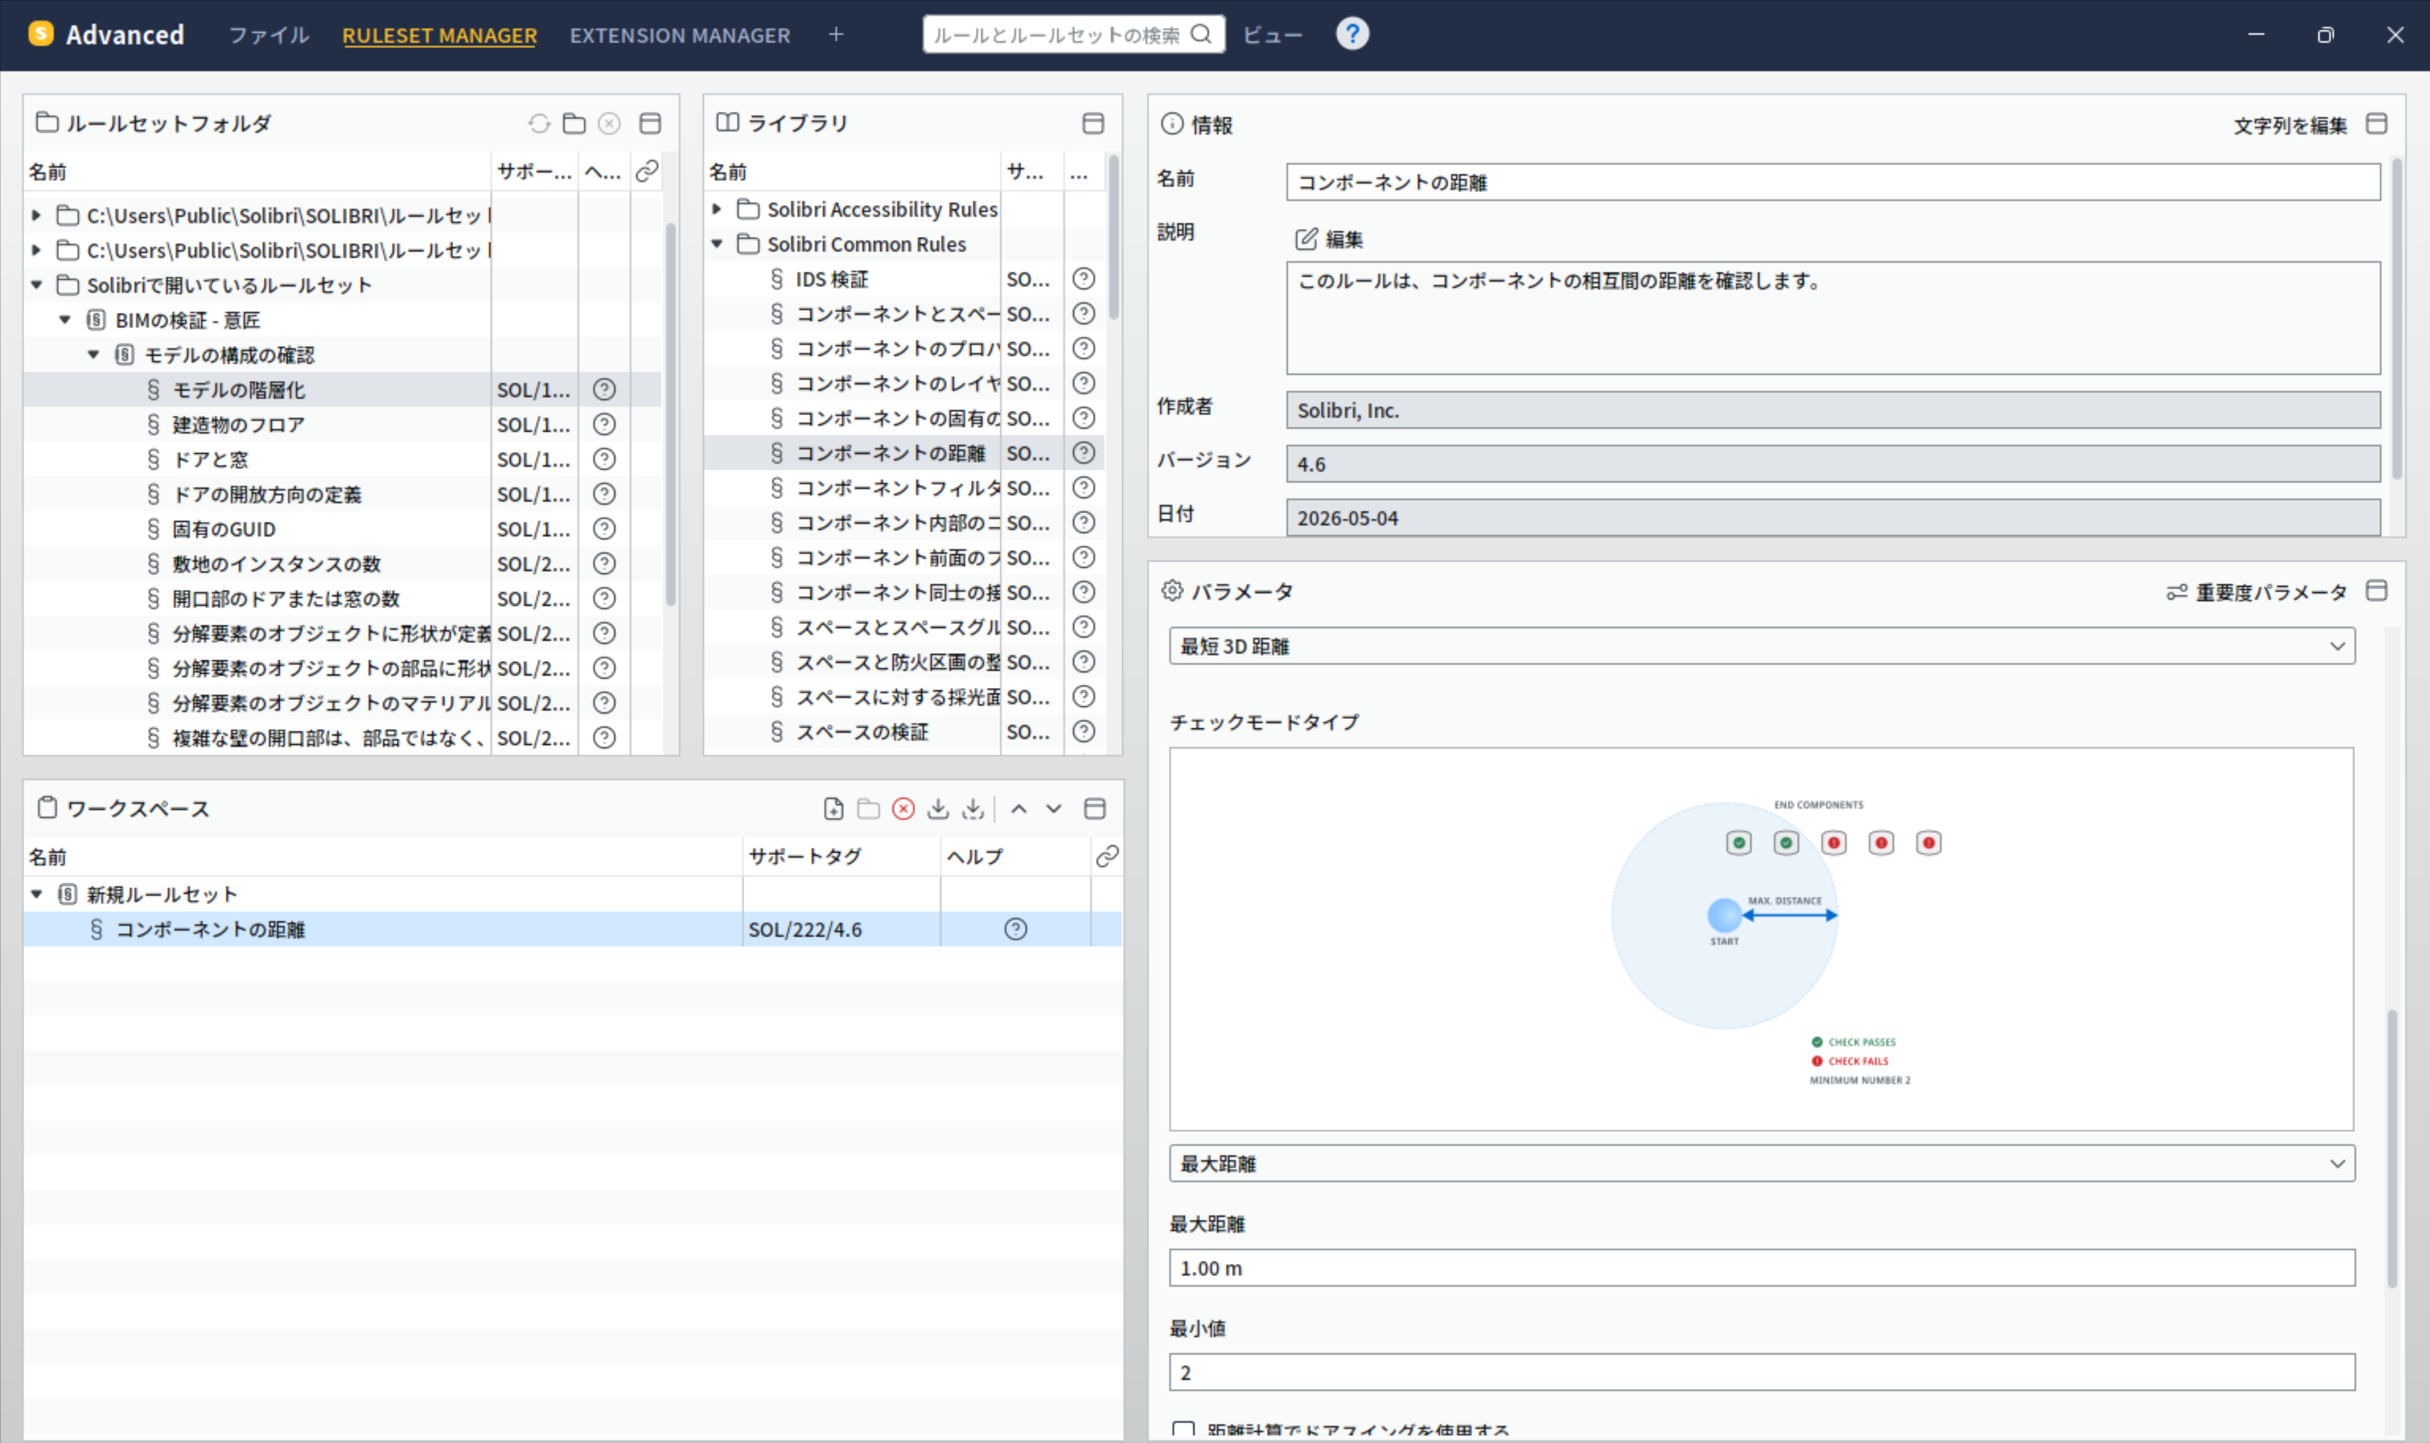Move rule up in ワークスペース
Viewport: 2430px width, 1443px height.
[1019, 809]
